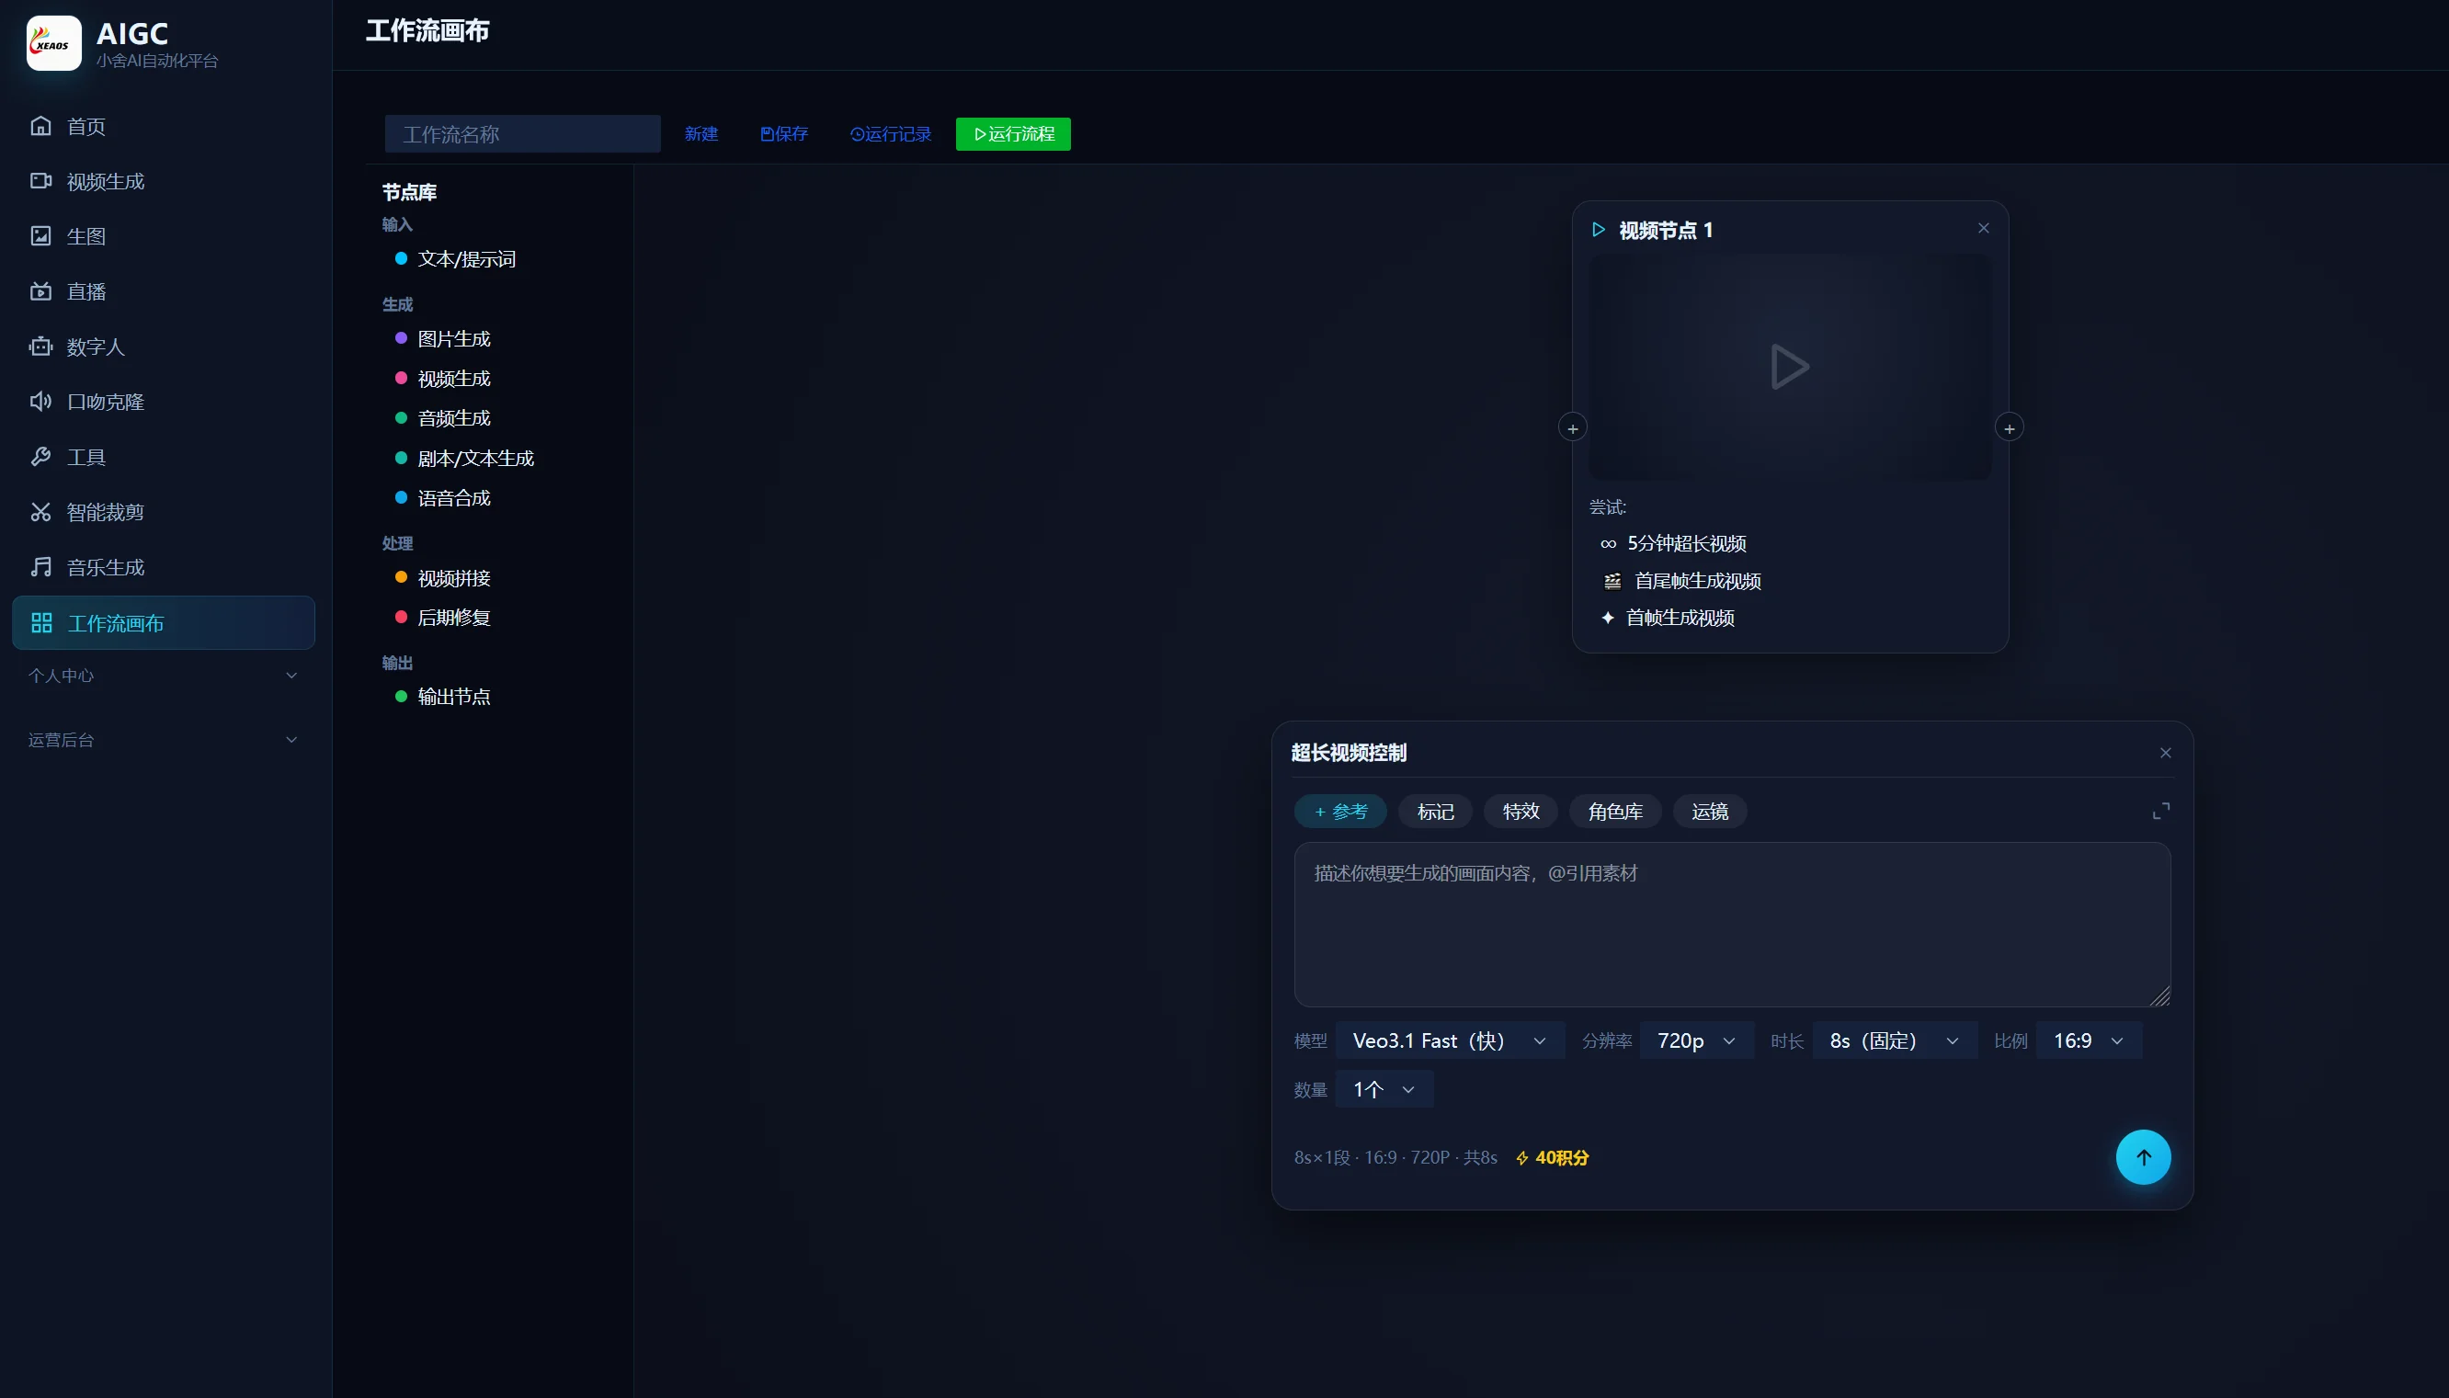The height and width of the screenshot is (1398, 2449).
Task: Expand the 个人中心 section
Action: 164,676
